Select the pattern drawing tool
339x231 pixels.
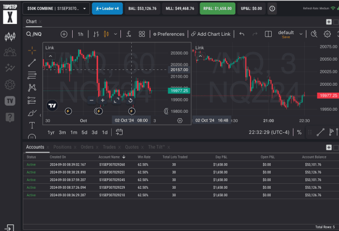click(x=32, y=87)
